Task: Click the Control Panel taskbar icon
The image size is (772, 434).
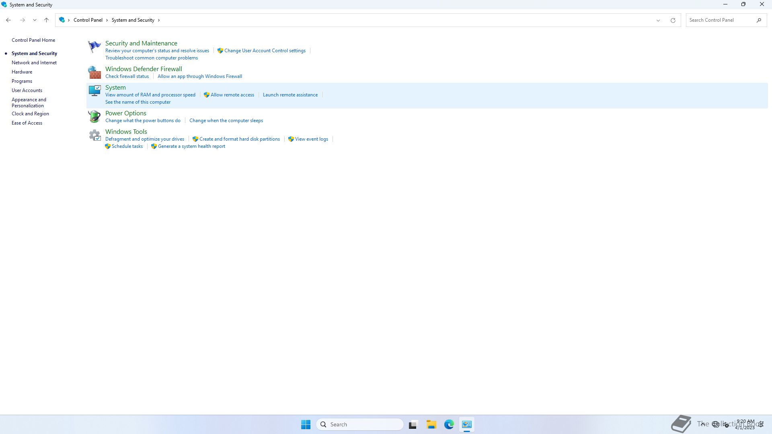Action: click(x=467, y=424)
